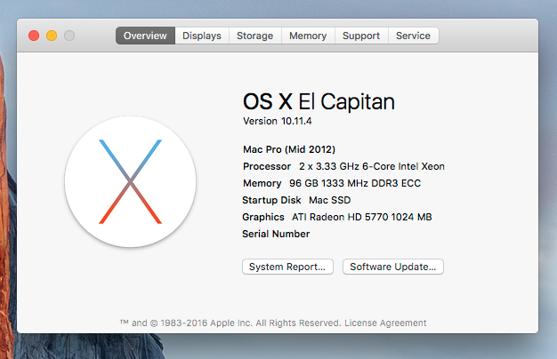Select the Storage tab

255,36
